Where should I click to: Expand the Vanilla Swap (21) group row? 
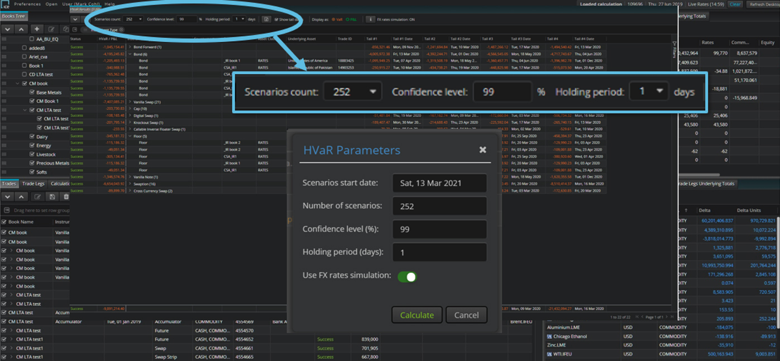(130, 102)
